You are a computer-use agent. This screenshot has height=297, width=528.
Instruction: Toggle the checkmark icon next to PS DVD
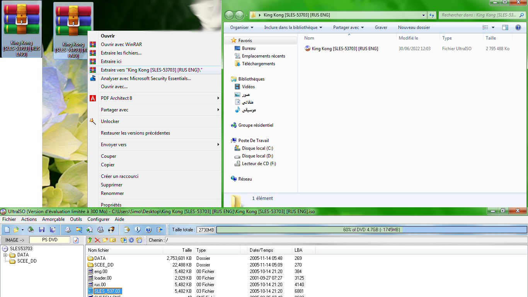point(76,240)
